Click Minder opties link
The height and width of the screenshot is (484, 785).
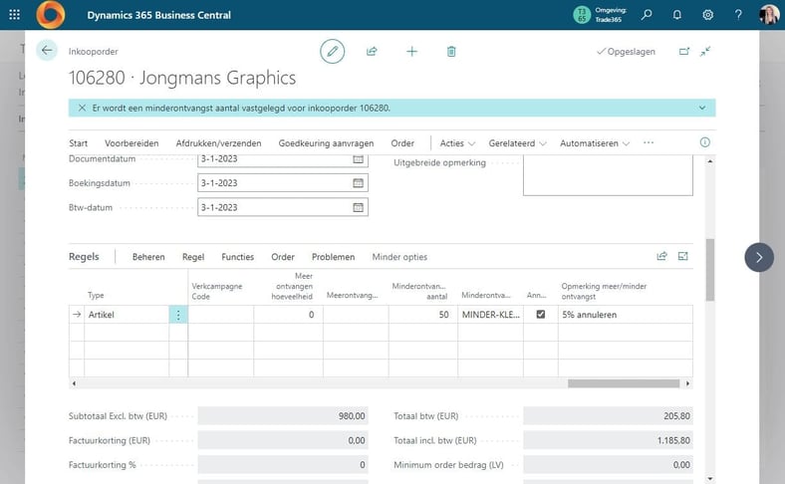pyautogui.click(x=399, y=257)
